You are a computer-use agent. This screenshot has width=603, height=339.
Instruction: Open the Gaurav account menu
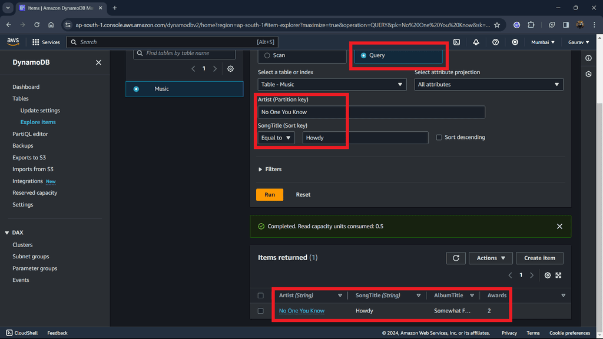coord(578,42)
